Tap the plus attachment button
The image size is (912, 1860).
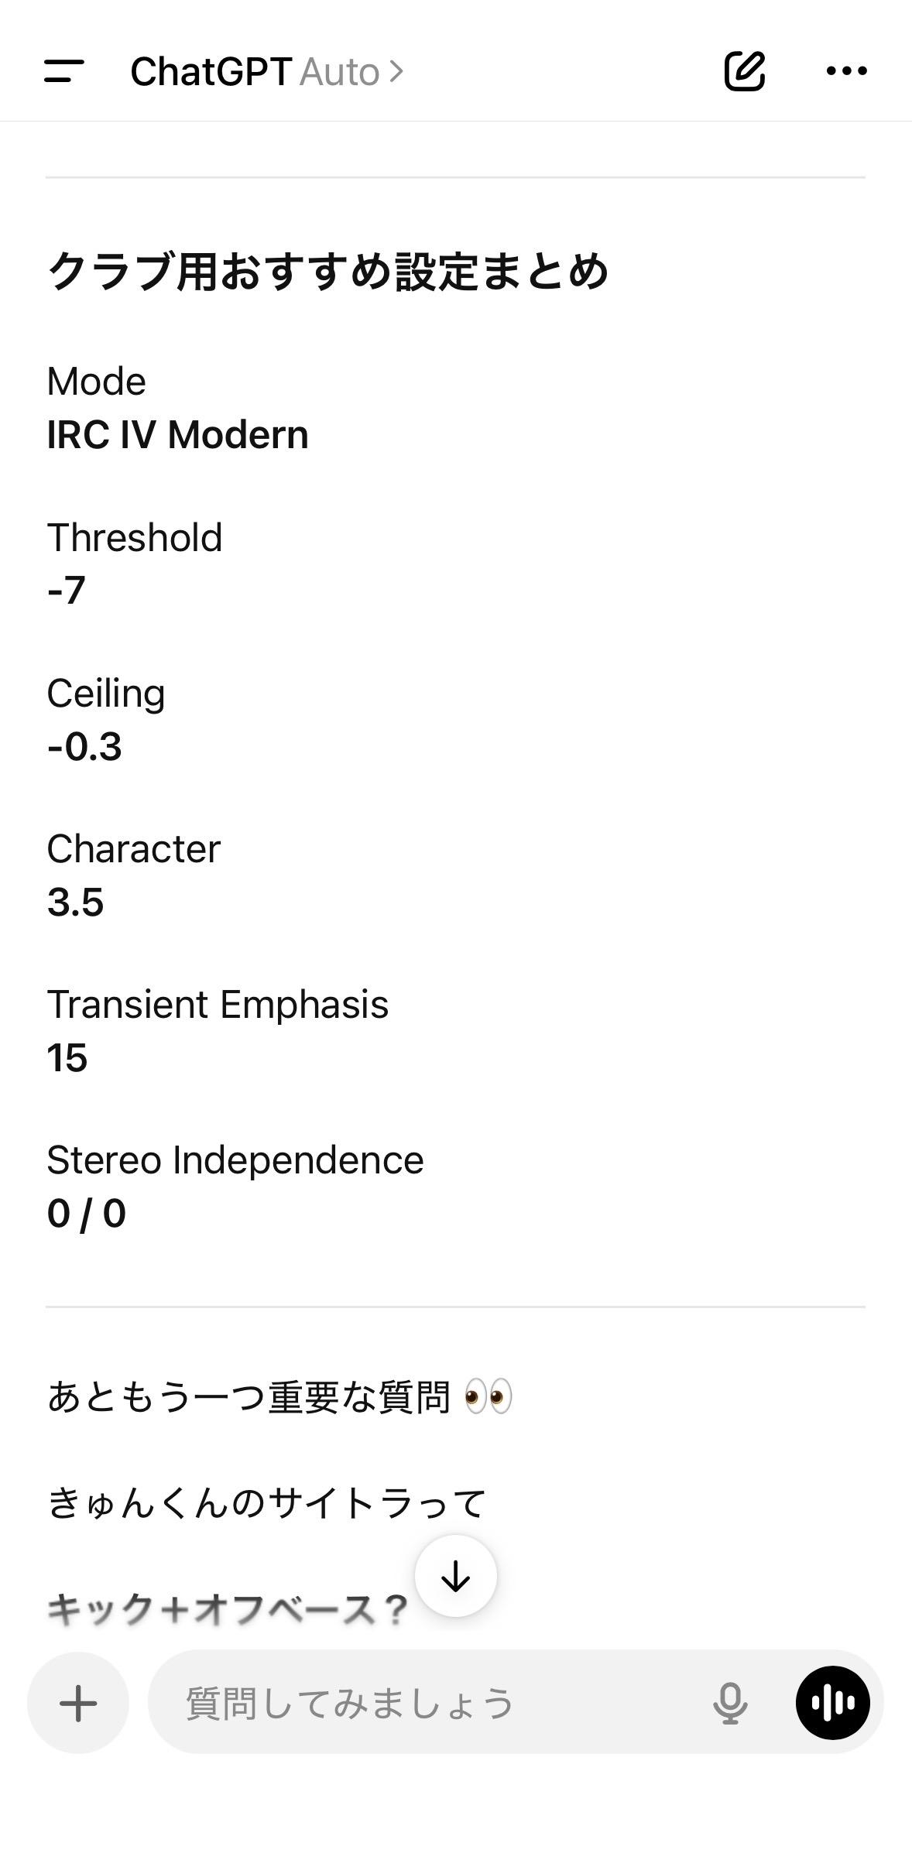click(x=78, y=1703)
